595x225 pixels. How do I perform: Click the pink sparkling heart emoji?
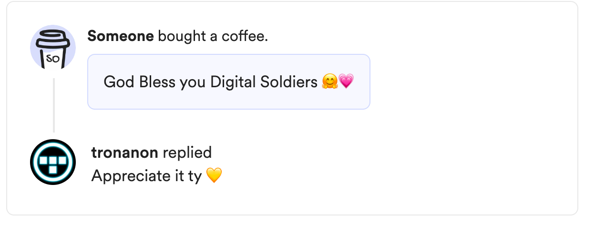(x=346, y=82)
